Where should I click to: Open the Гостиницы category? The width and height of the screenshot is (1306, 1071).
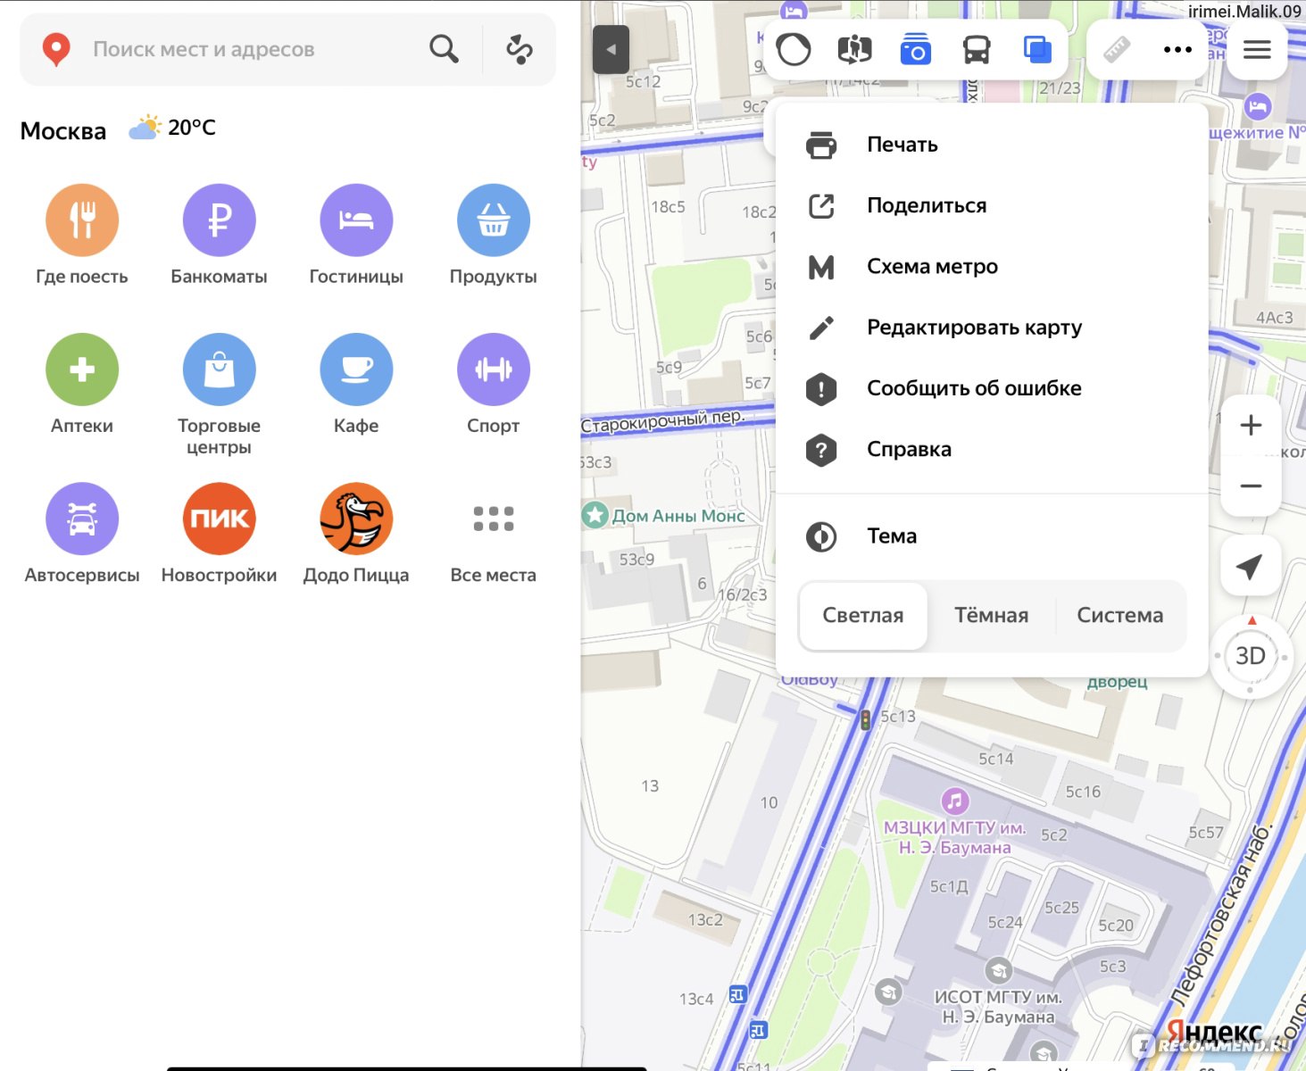coord(356,235)
